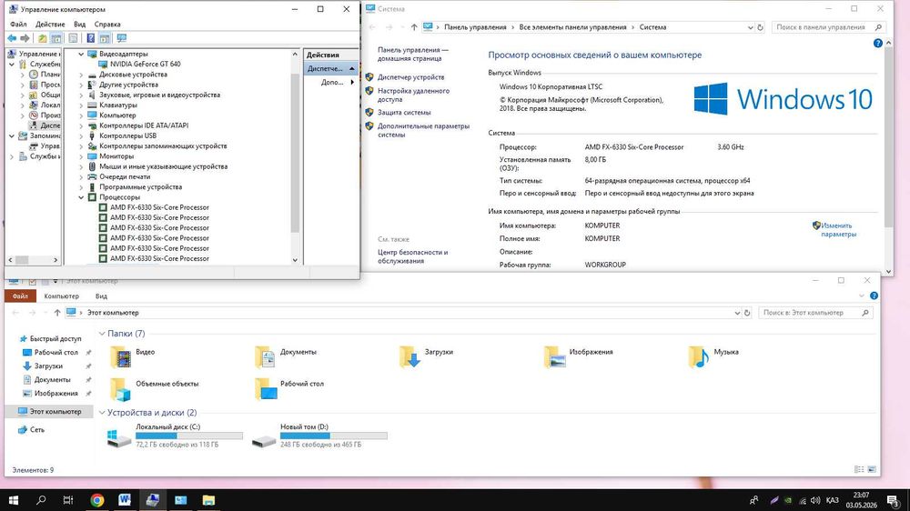Open Google Chrome from taskbar
This screenshot has width=910, height=511.
pyautogui.click(x=97, y=499)
